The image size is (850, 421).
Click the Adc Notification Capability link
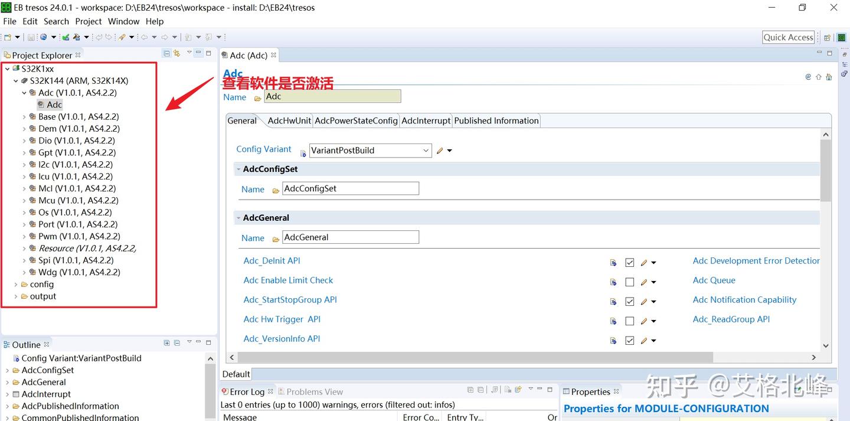[745, 300]
